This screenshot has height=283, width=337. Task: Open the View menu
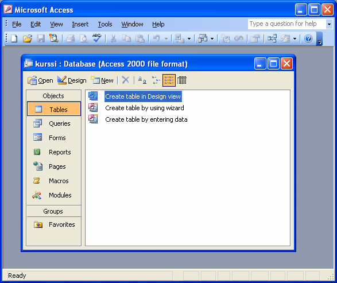pos(56,24)
